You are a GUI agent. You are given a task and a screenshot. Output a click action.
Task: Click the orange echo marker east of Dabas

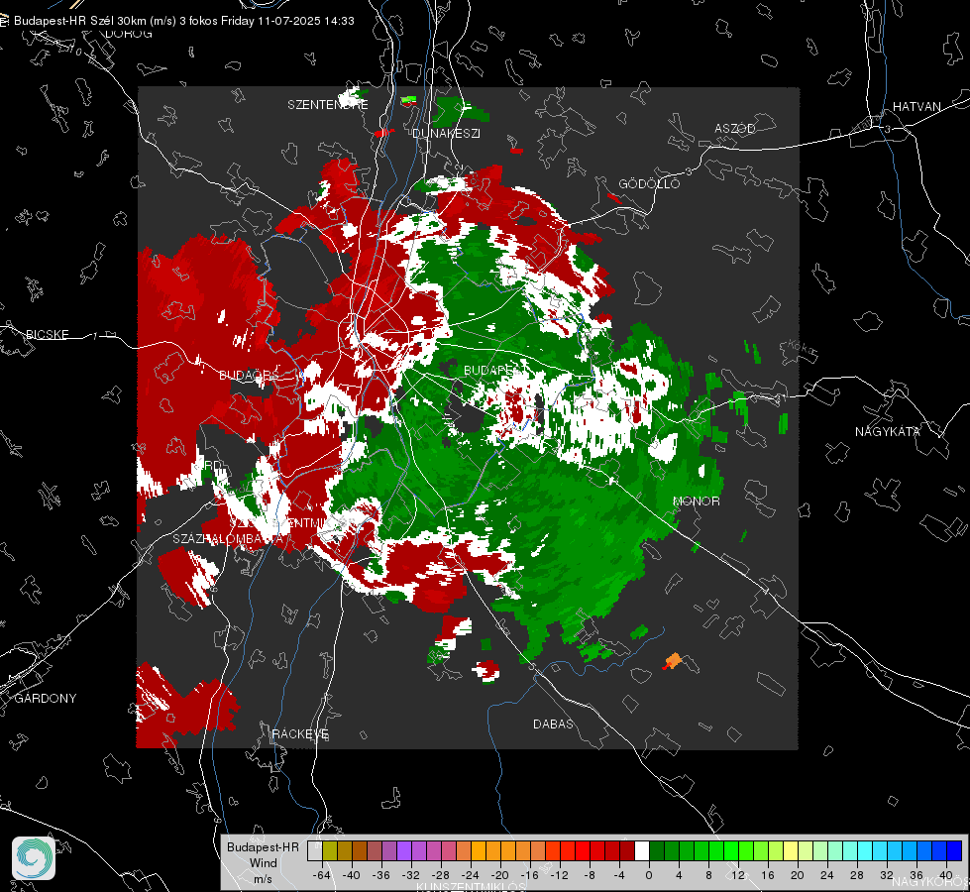coord(673,660)
